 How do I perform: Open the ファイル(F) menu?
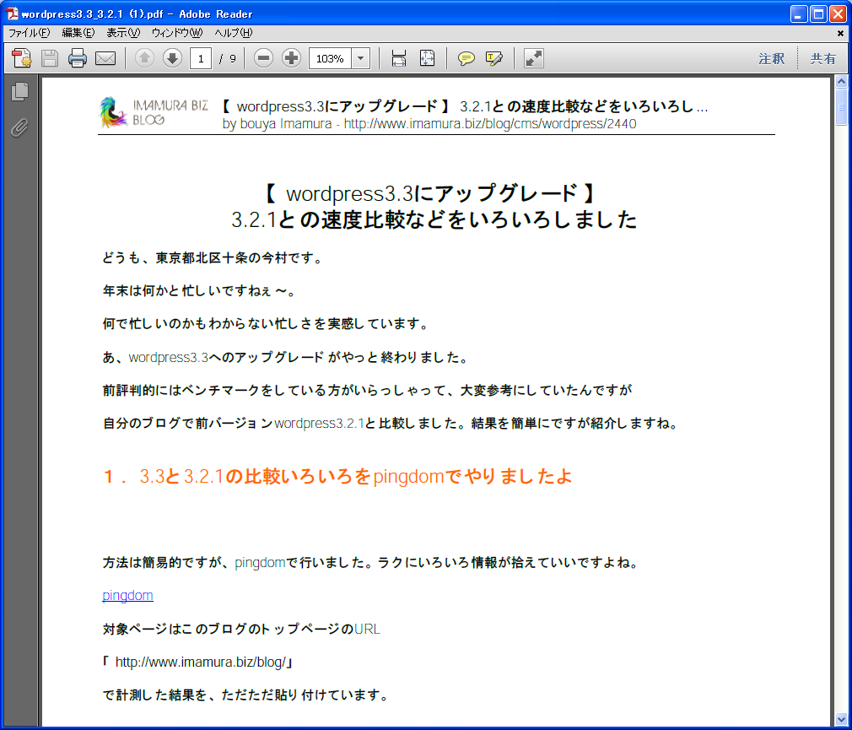pyautogui.click(x=29, y=33)
